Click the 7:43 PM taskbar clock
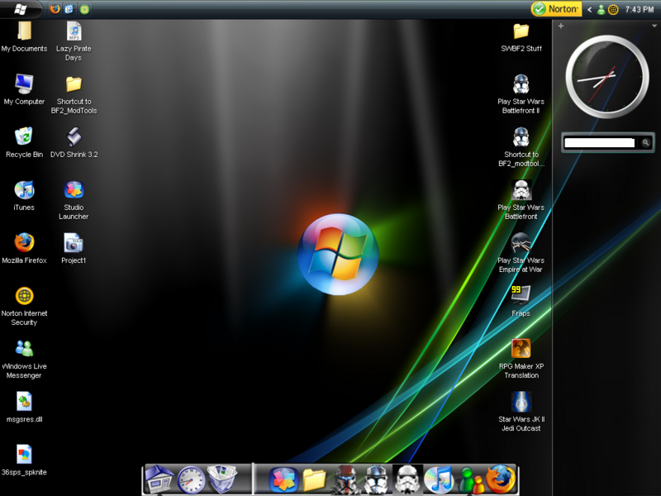661x496 pixels. click(639, 9)
